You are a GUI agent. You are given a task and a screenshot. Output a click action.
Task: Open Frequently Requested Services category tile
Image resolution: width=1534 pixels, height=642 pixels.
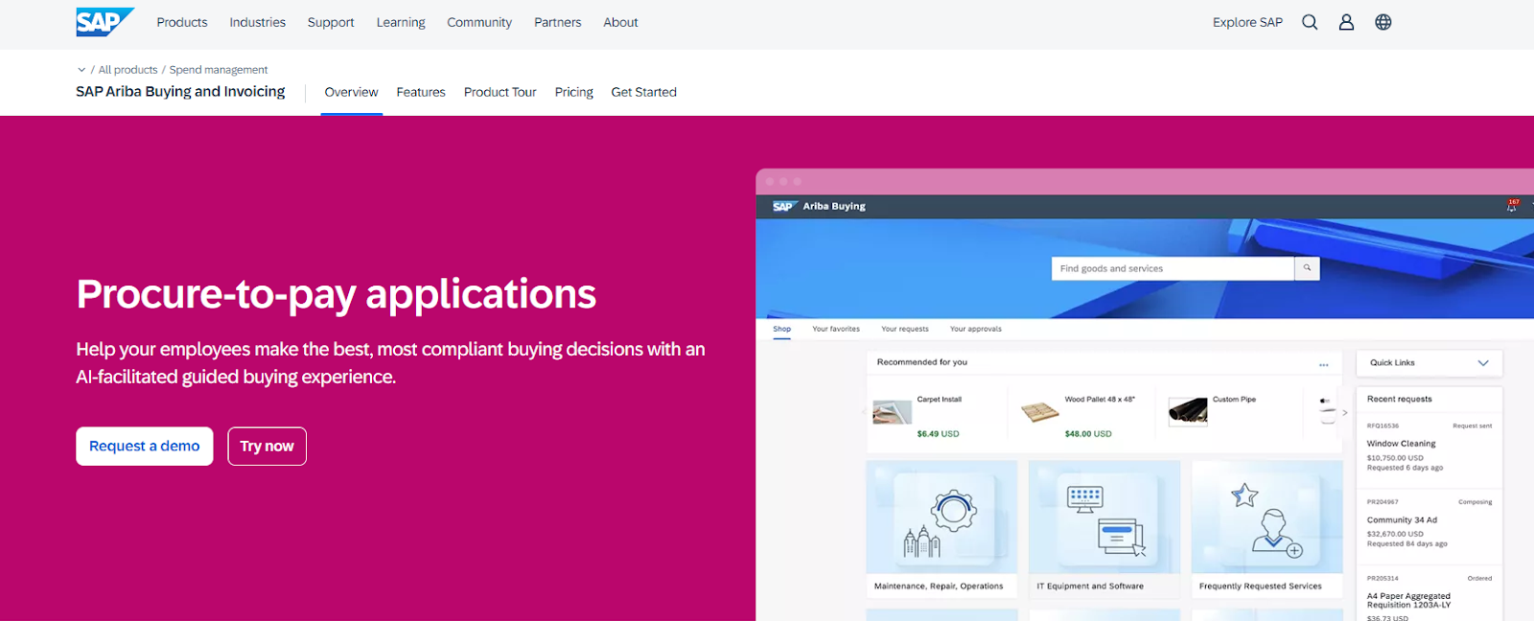(1267, 529)
